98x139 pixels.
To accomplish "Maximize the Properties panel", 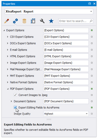I will 90,4.
